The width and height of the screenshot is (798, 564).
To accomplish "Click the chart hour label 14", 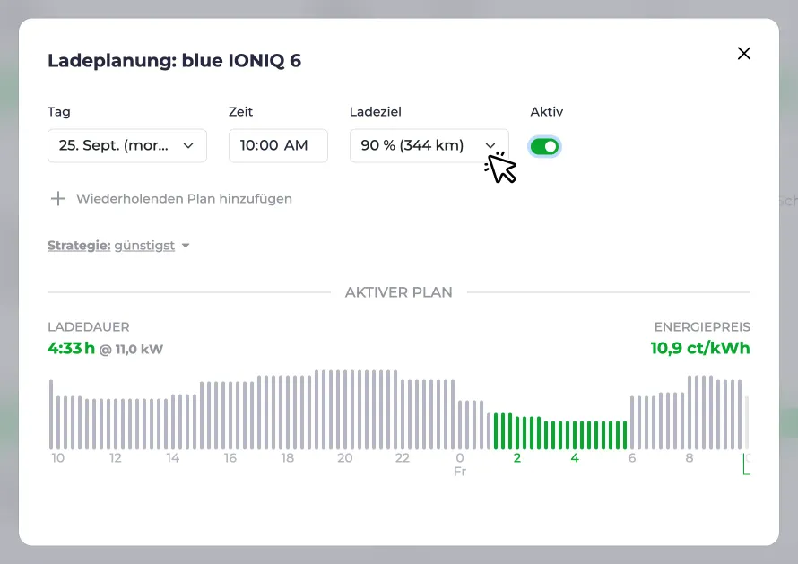I will point(172,457).
